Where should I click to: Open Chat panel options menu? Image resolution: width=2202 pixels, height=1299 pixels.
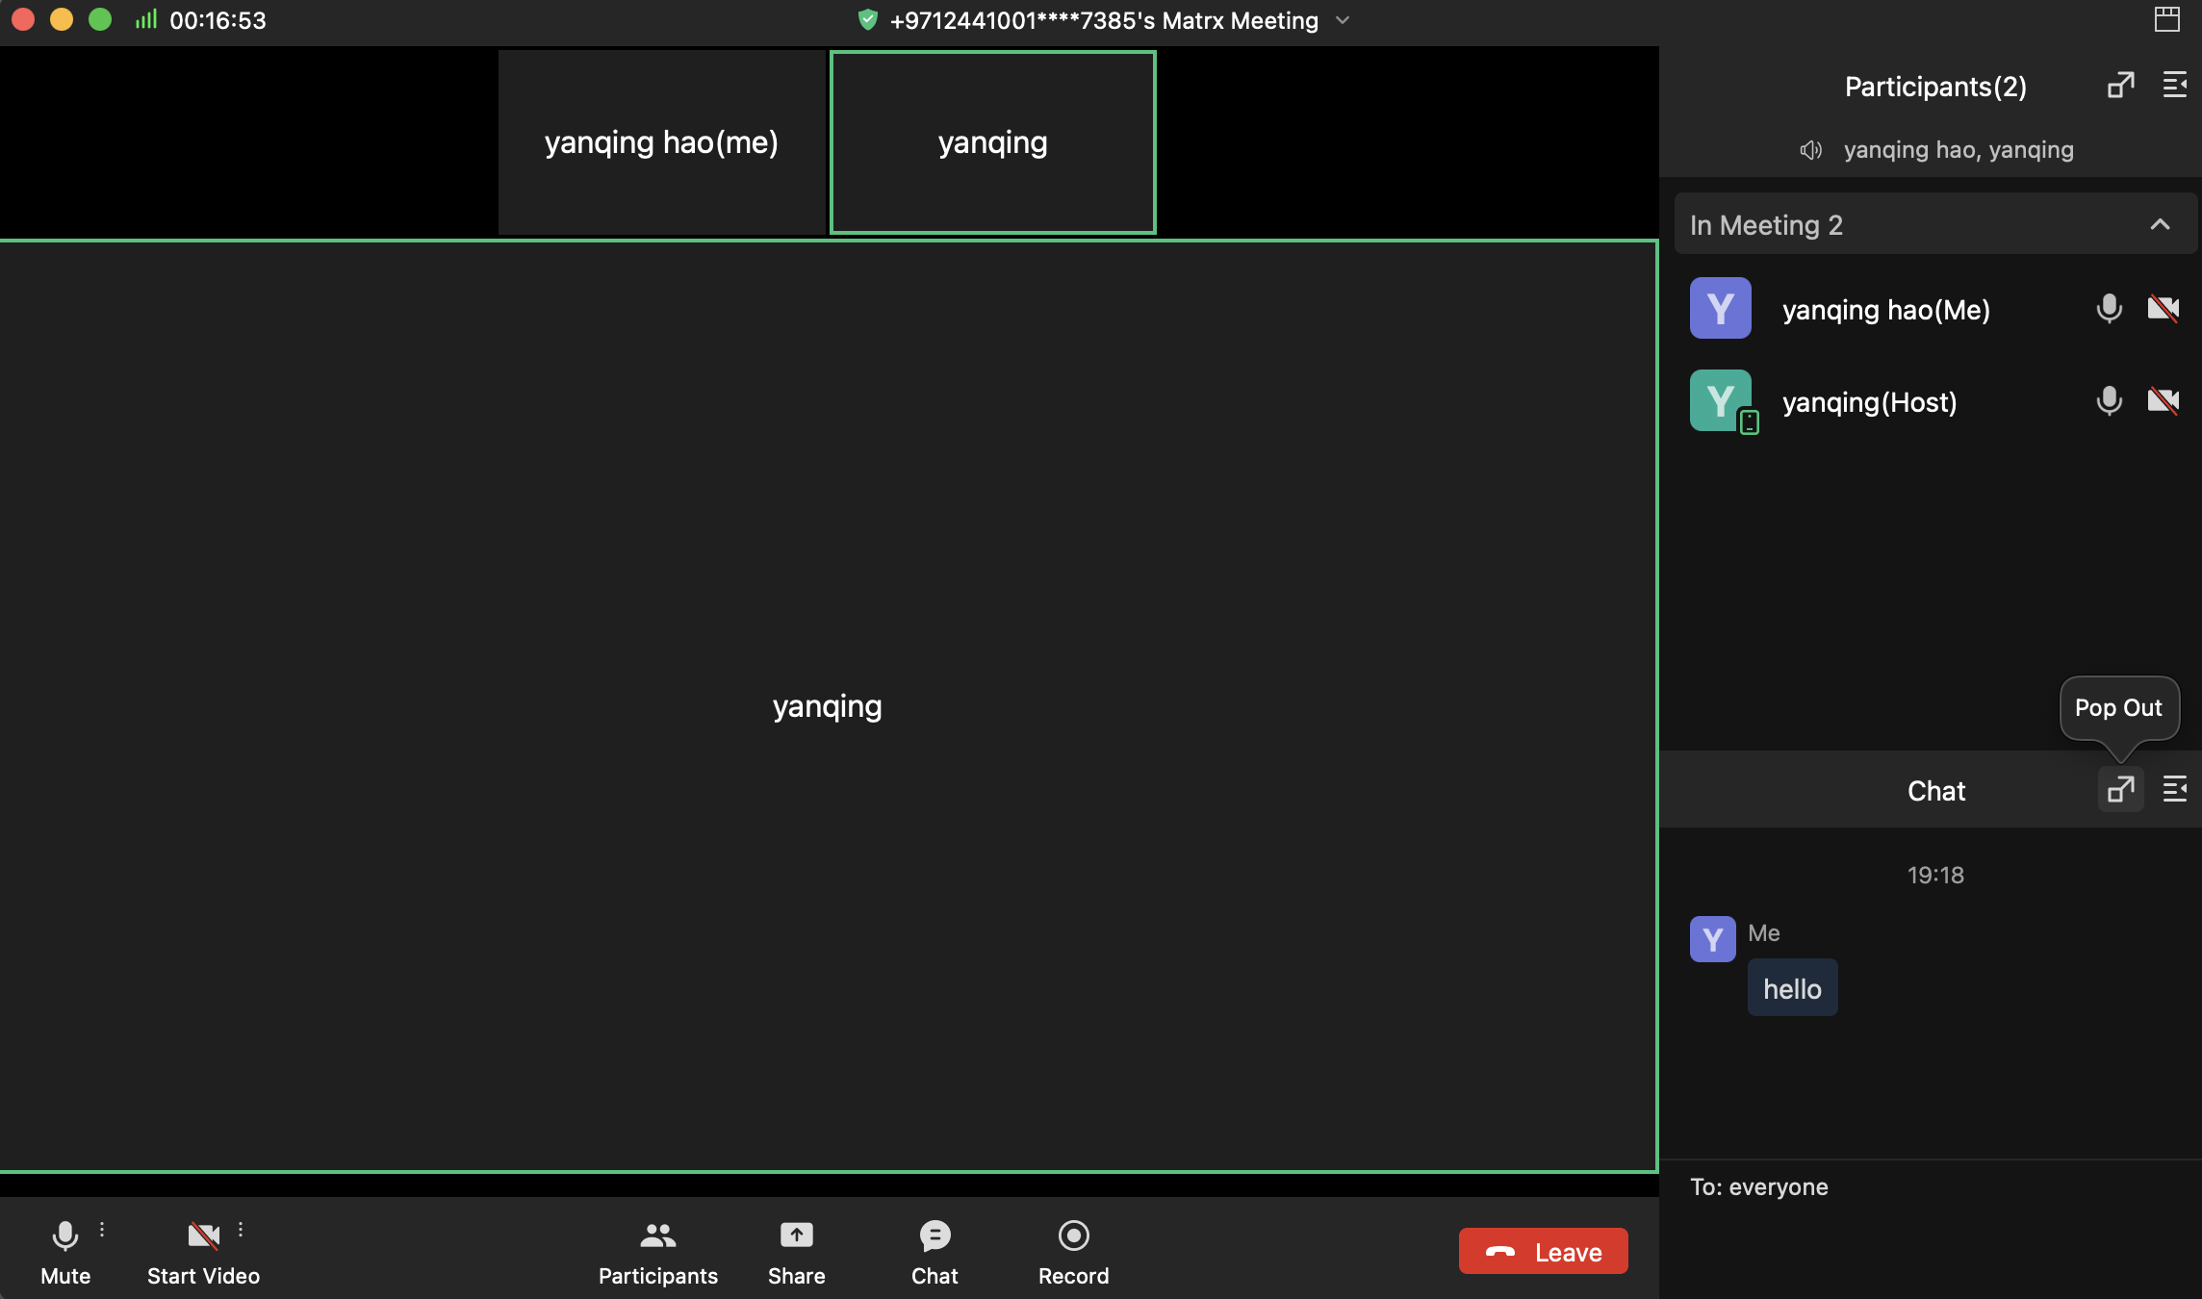pyautogui.click(x=2174, y=790)
